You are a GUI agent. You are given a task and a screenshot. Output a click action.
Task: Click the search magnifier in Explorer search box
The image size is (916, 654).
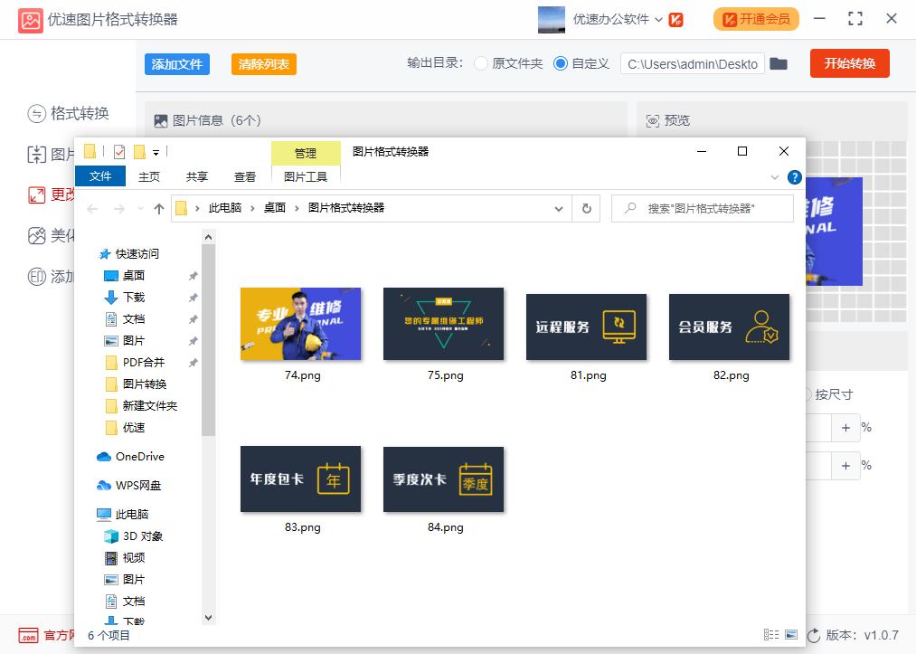click(632, 208)
